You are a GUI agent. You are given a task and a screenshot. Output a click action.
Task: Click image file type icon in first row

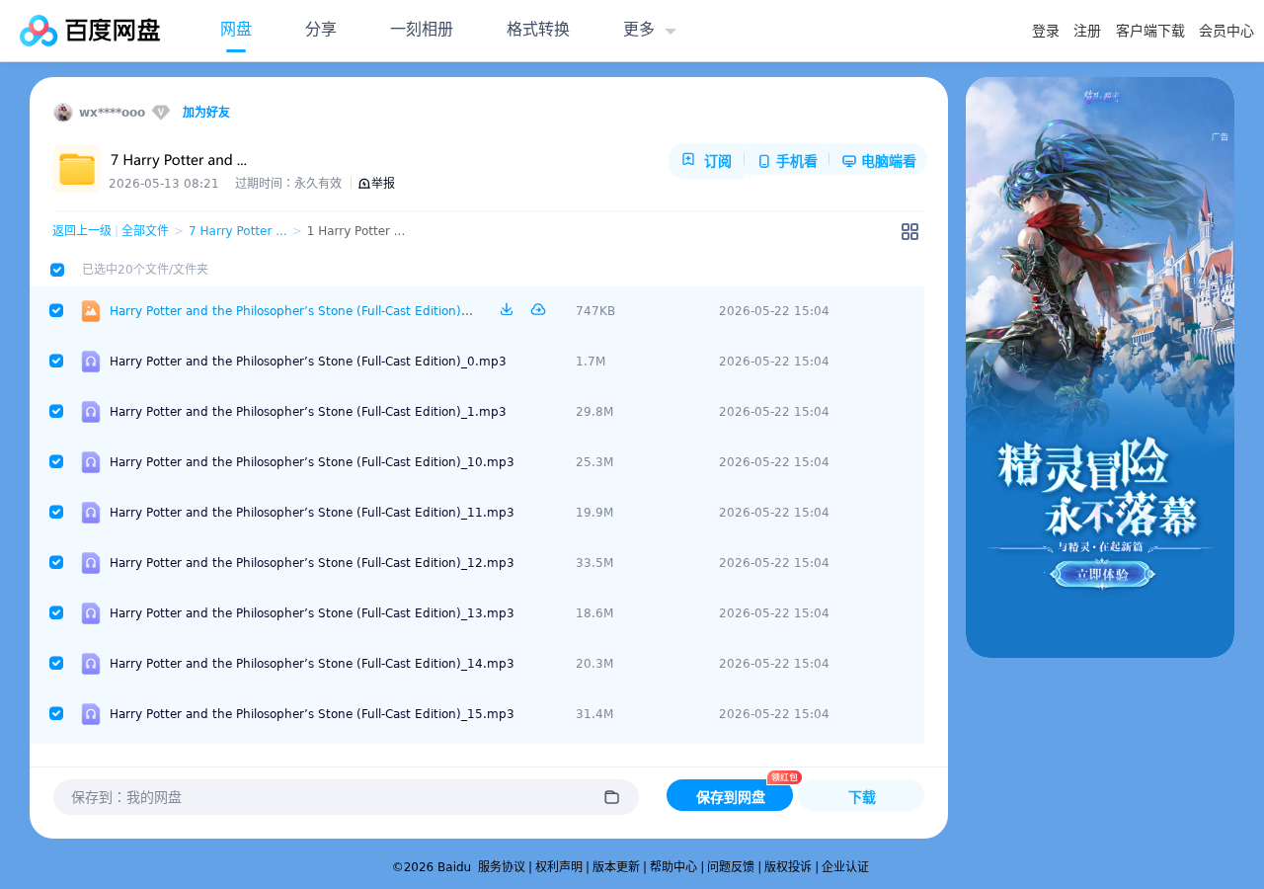point(91,310)
